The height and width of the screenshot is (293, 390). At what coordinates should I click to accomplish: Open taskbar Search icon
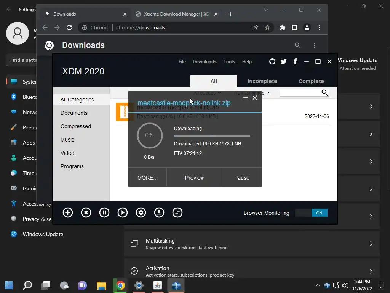(x=27, y=285)
